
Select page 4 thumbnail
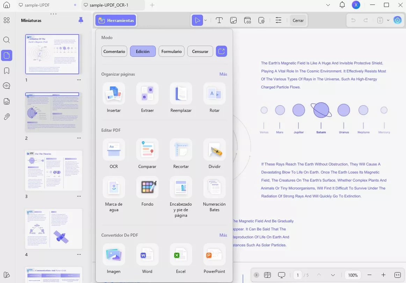click(53, 229)
